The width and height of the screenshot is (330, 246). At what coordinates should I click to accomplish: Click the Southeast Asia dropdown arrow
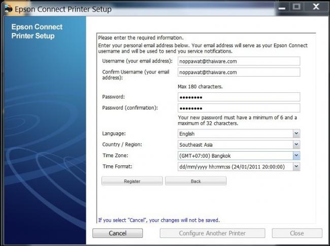coord(296,145)
